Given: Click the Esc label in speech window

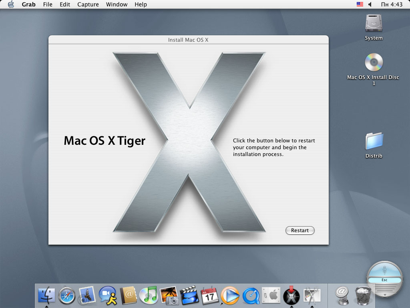Looking at the screenshot, I should tap(384, 280).
